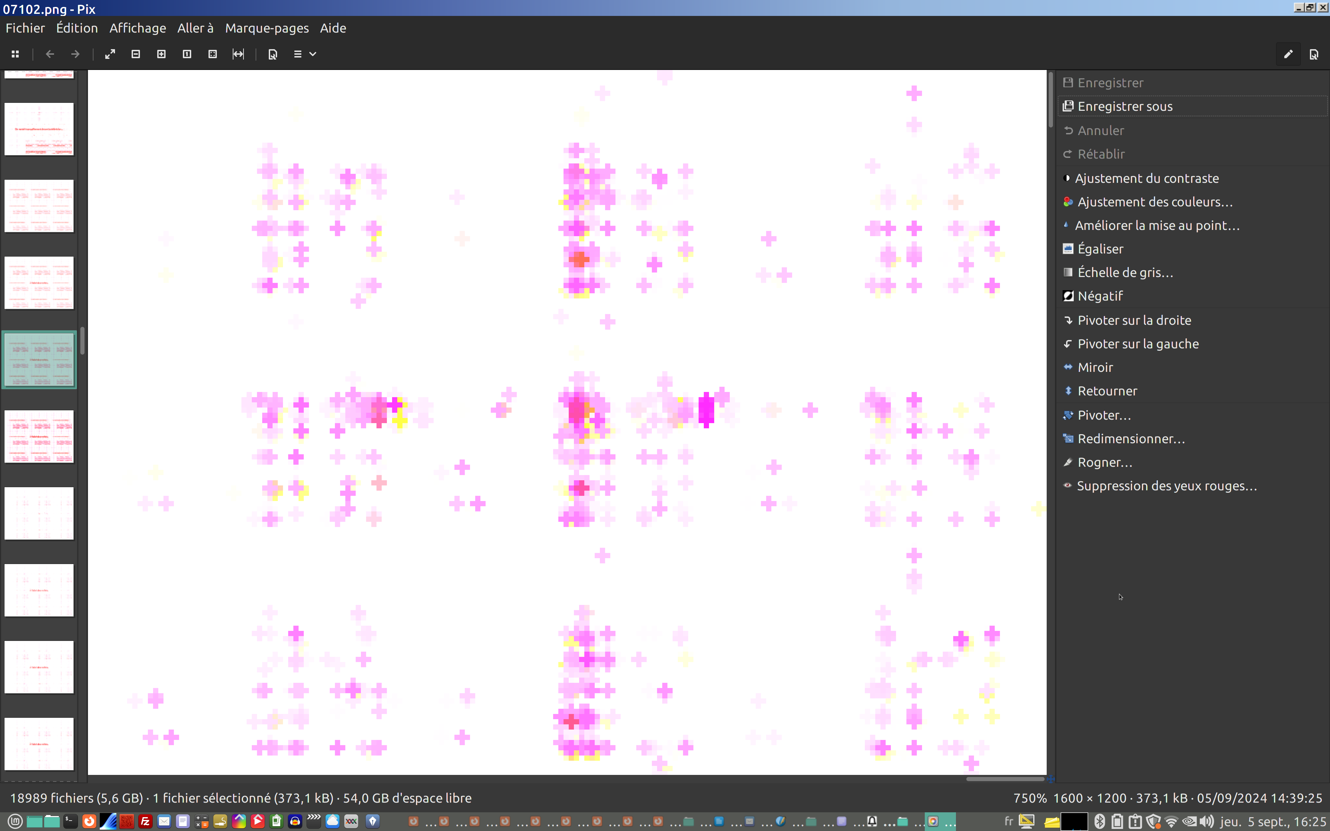Click the file properties icon in left toolbar
1330x831 pixels.
point(273,54)
